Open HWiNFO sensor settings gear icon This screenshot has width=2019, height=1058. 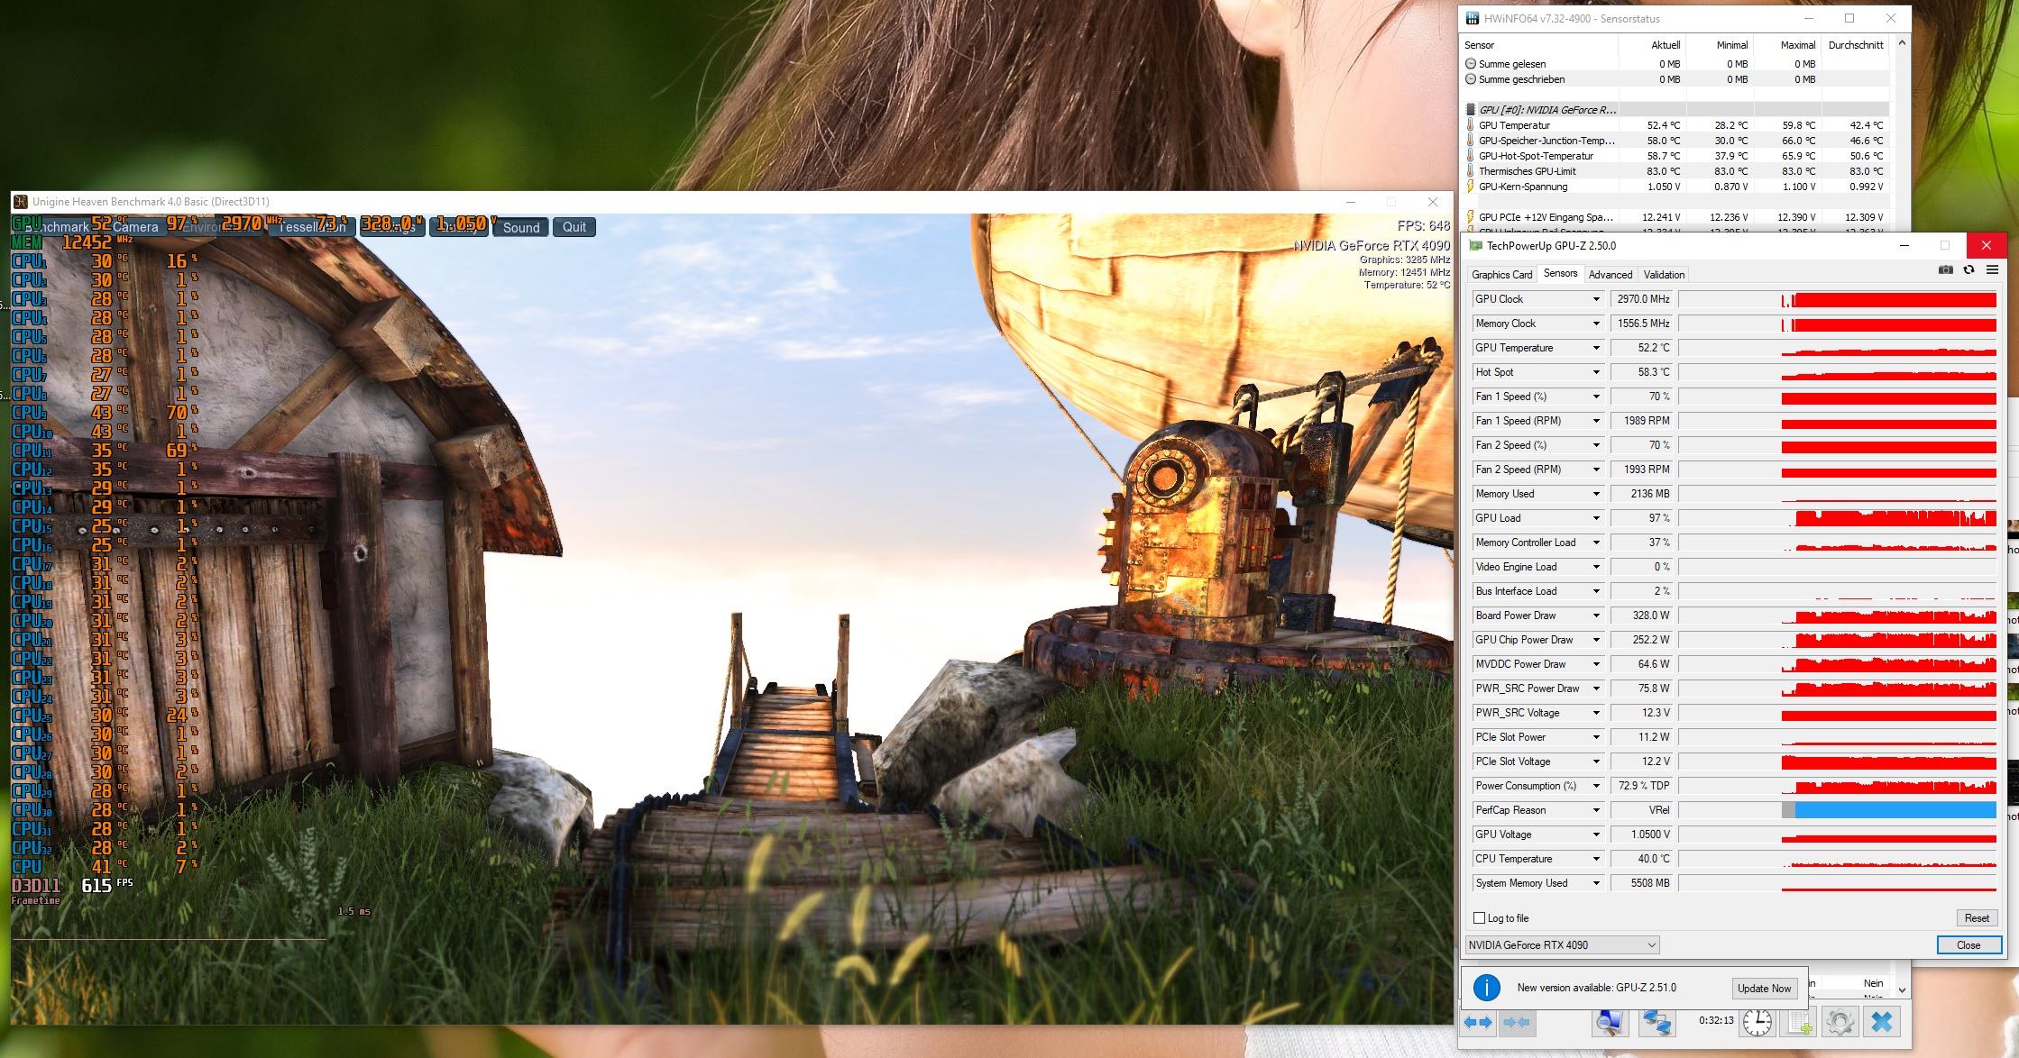click(1840, 1022)
